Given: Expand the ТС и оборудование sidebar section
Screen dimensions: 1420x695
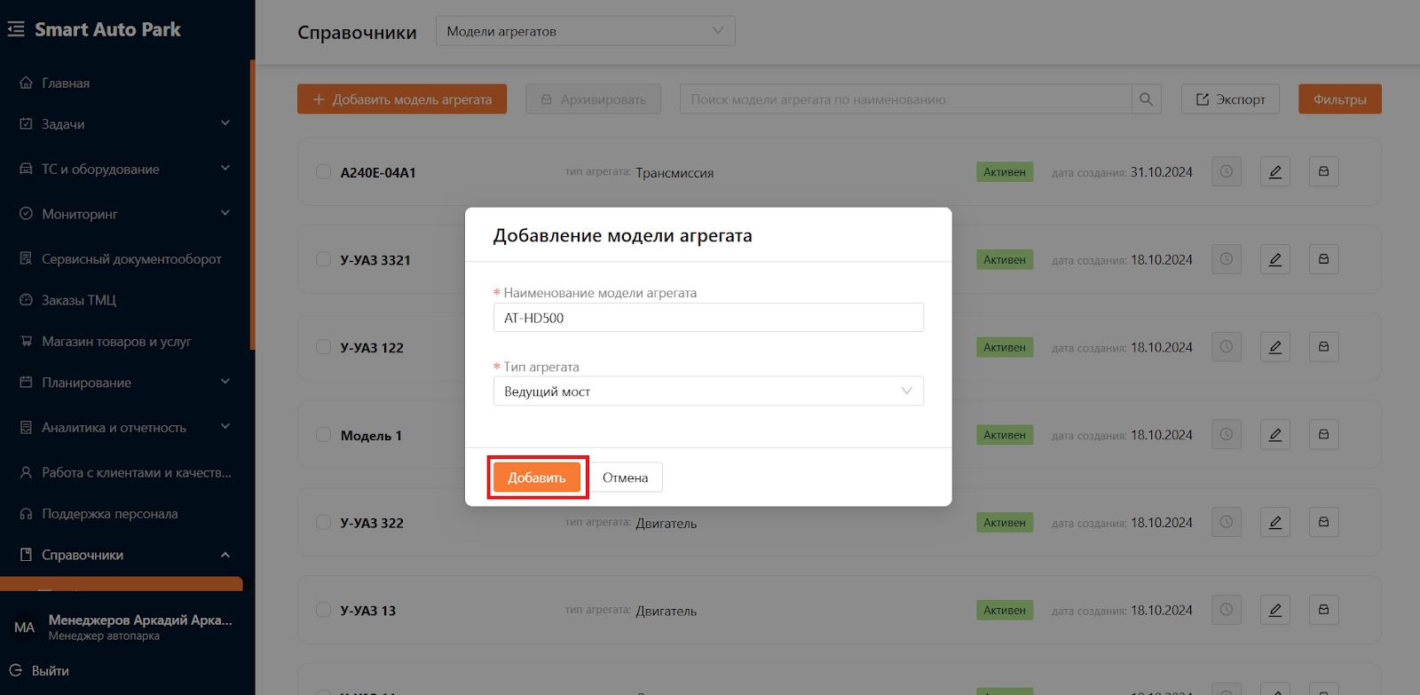Looking at the screenshot, I should 124,169.
